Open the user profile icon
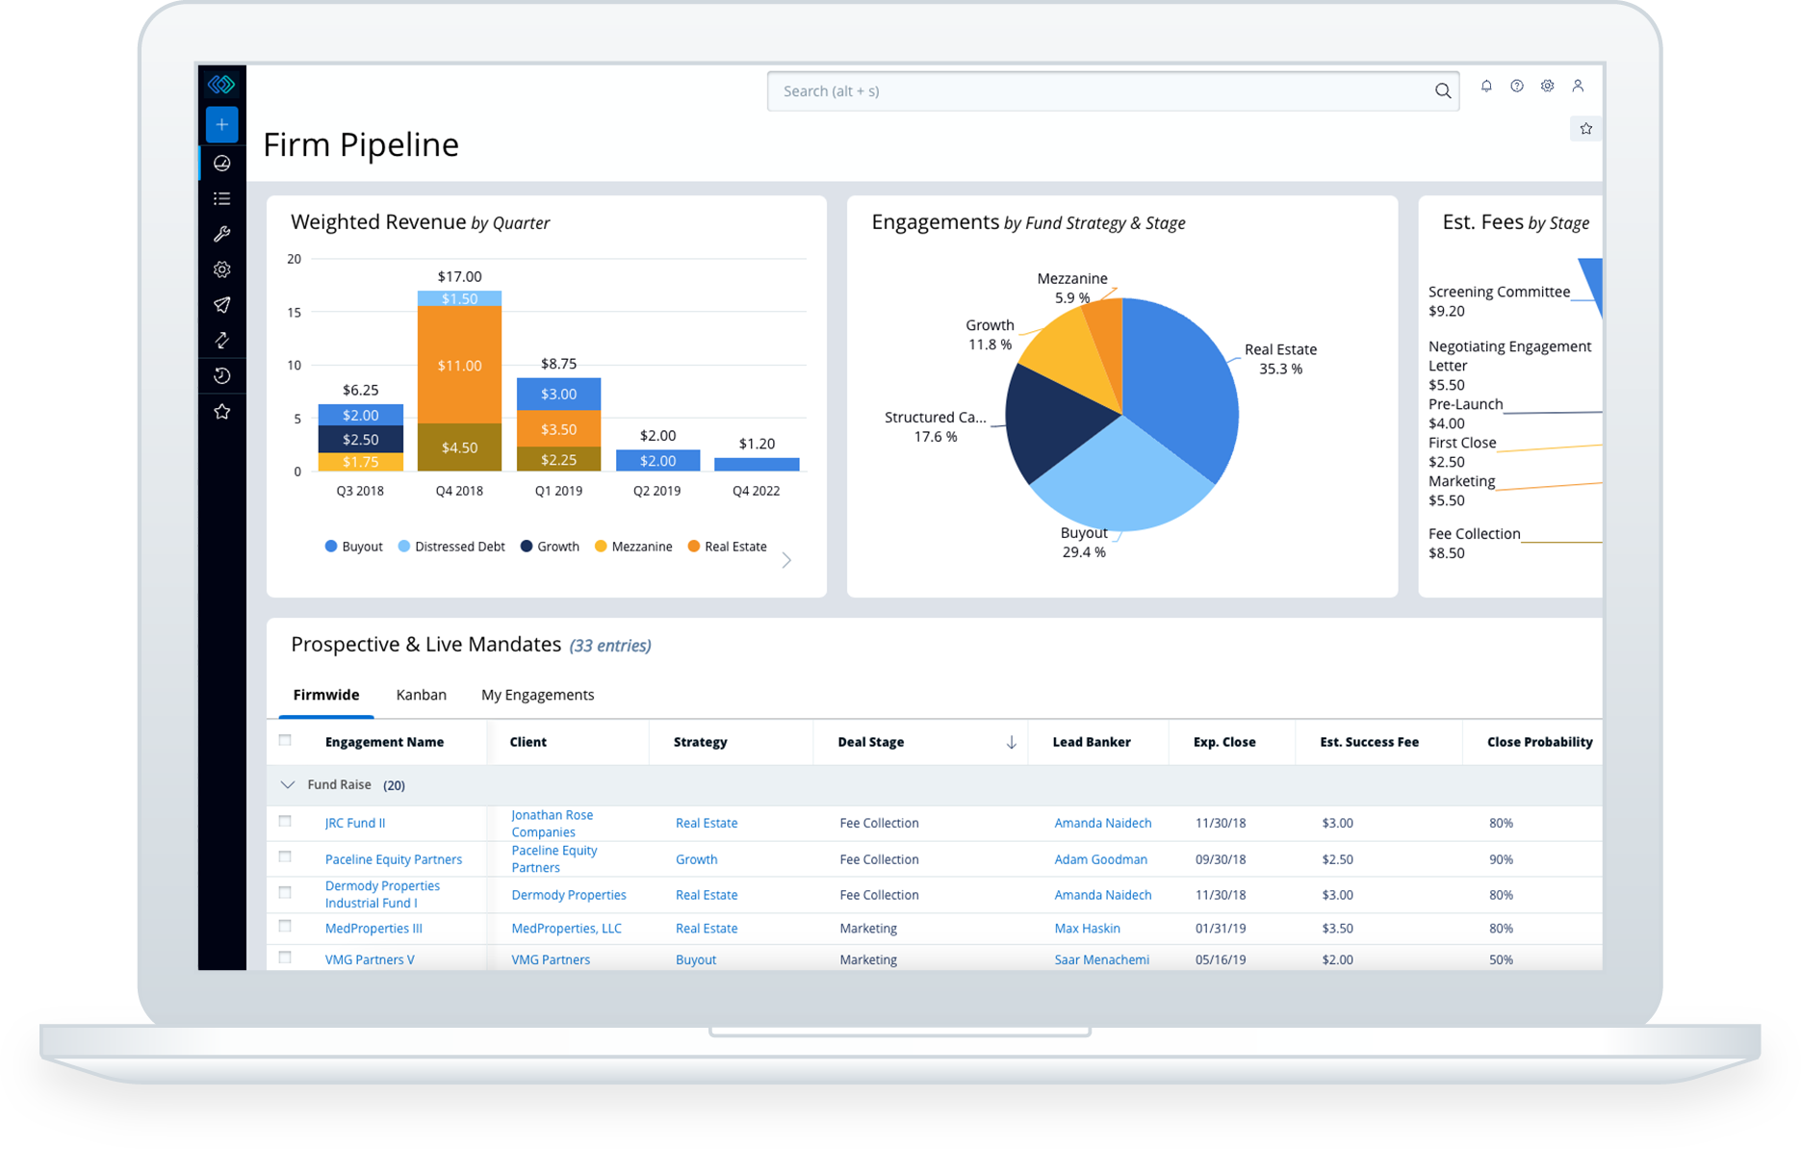 pos(1578,86)
